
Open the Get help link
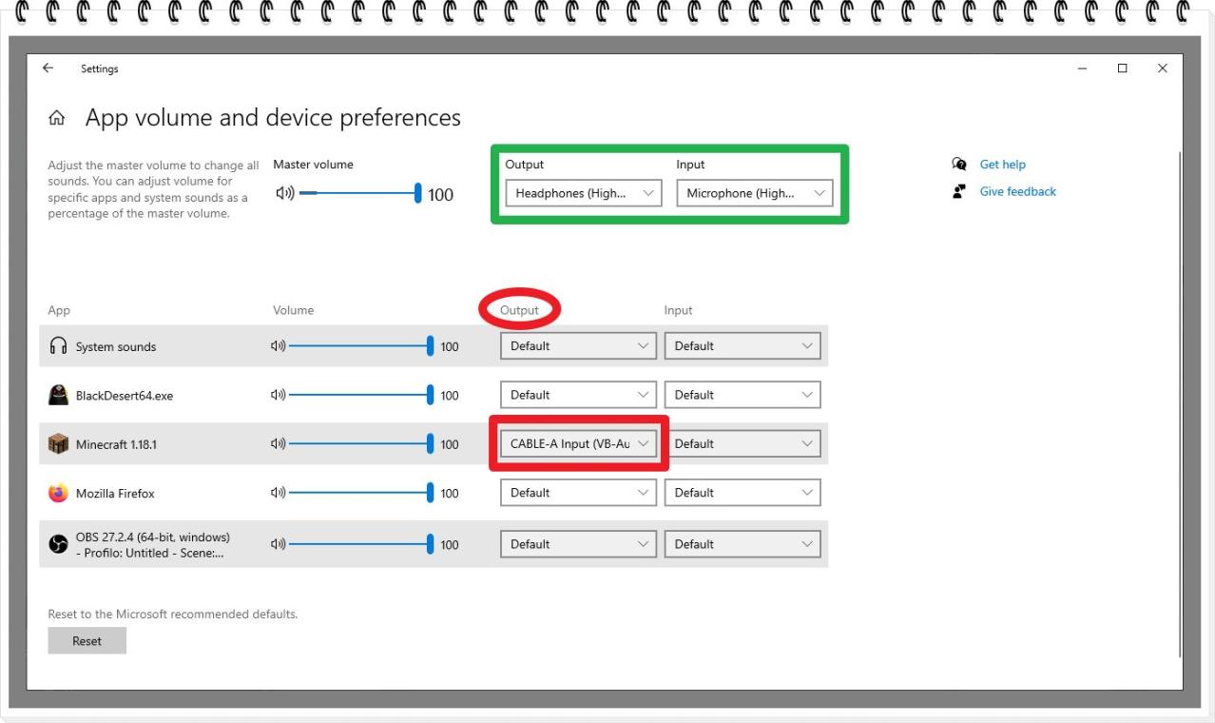tap(1002, 165)
